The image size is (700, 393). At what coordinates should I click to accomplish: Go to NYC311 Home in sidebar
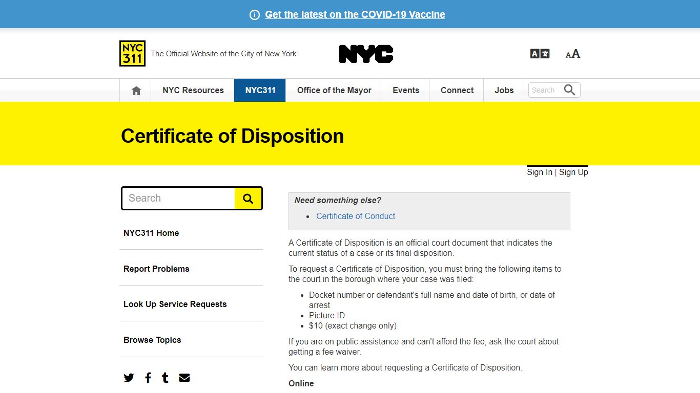click(x=151, y=233)
